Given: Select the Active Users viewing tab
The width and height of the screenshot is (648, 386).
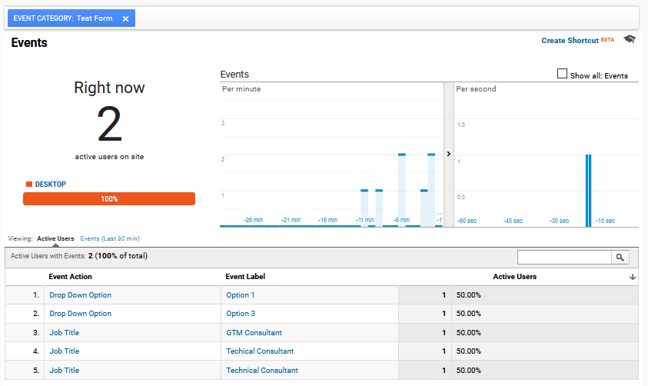Looking at the screenshot, I should point(55,238).
